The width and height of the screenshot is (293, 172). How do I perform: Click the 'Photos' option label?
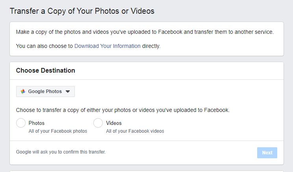[37, 123]
